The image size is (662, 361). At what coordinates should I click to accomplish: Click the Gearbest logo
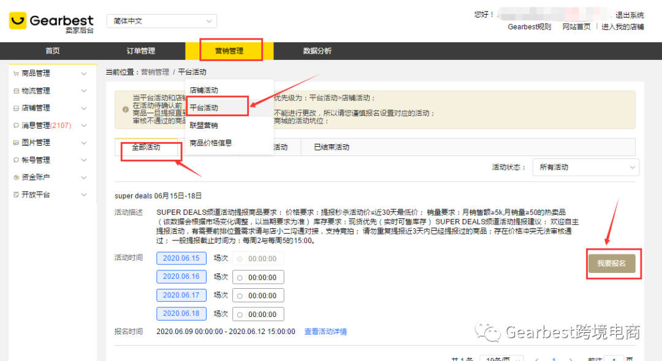51,21
